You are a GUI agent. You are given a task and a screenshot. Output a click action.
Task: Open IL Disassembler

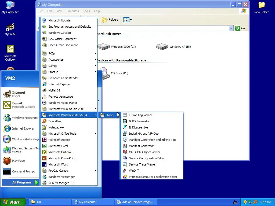[151, 127]
